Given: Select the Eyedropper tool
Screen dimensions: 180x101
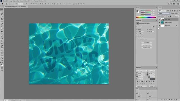Looking at the screenshot, I should click(2, 24).
